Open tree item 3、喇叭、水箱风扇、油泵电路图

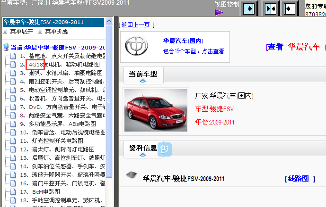click(62, 73)
